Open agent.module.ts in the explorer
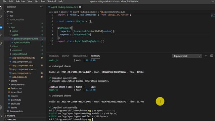 (x=21, y=43)
